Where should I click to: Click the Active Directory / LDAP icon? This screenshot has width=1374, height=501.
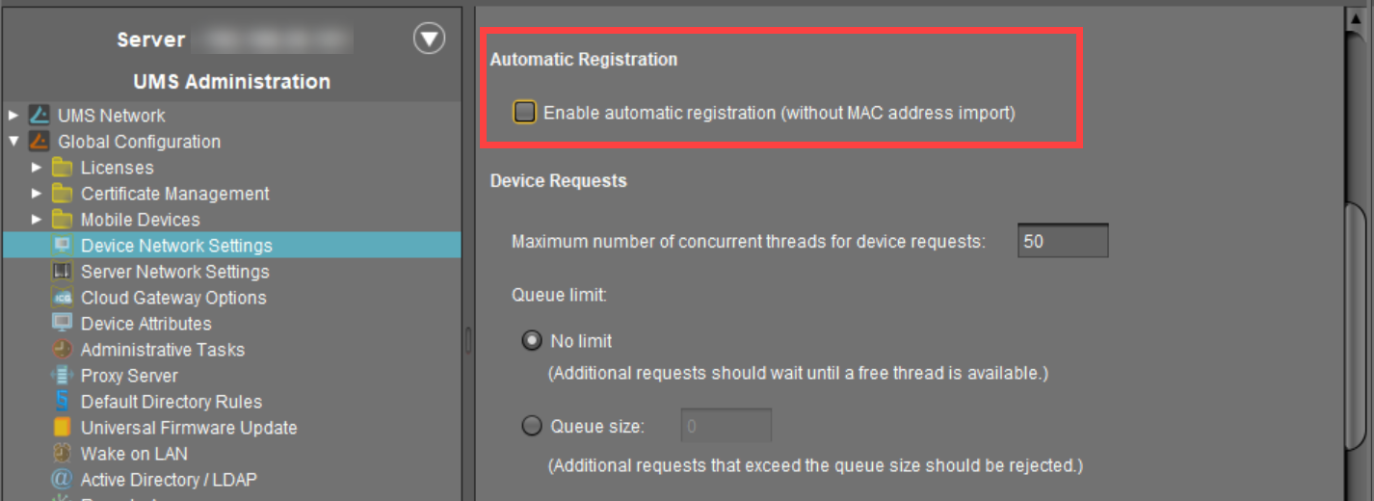pos(63,480)
